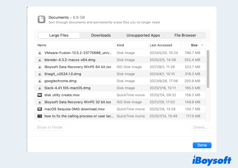Click the disk utilty create.mov movie icon
This screenshot has height=168, width=238.
click(40, 95)
